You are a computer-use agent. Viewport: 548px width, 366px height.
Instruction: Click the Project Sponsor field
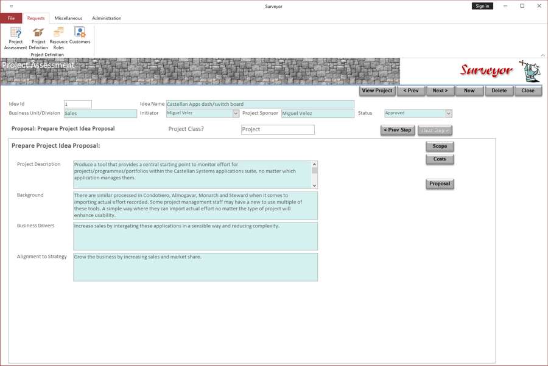(318, 114)
